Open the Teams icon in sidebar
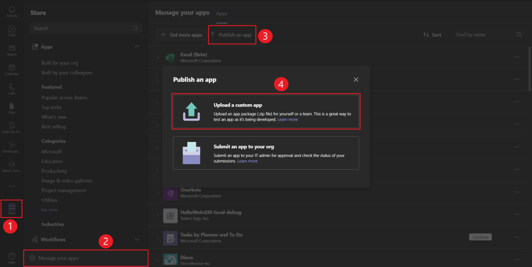532x267 pixels. (x=12, y=50)
